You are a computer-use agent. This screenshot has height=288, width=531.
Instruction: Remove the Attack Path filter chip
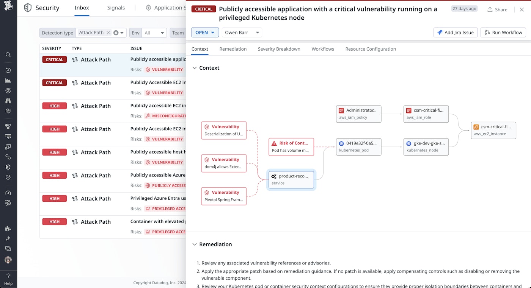[x=108, y=33]
